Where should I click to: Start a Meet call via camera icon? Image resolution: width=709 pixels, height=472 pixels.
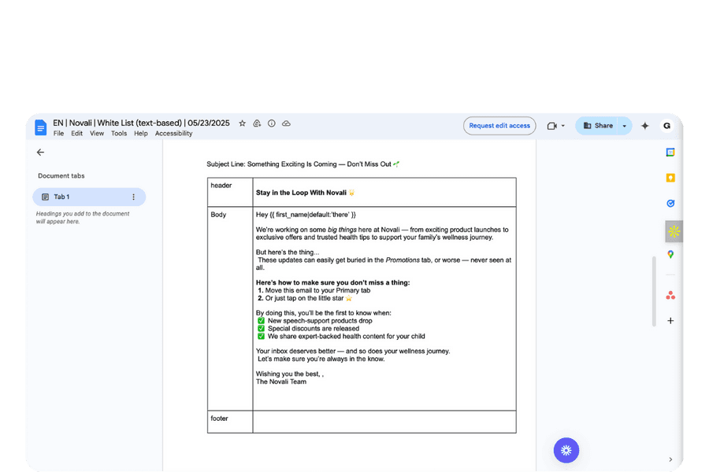(551, 126)
